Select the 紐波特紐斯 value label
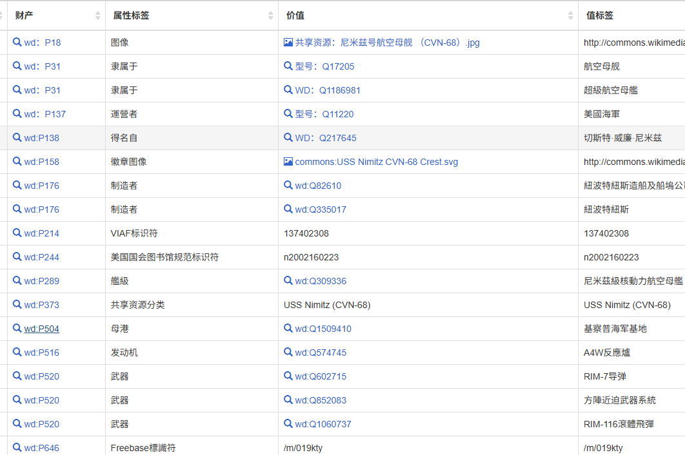The height and width of the screenshot is (455, 685). point(606,209)
